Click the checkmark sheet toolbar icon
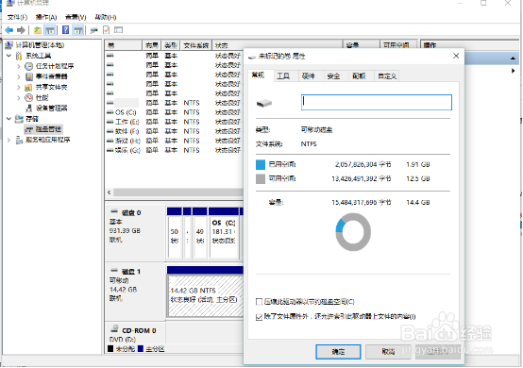The image size is (523, 368). 106,30
